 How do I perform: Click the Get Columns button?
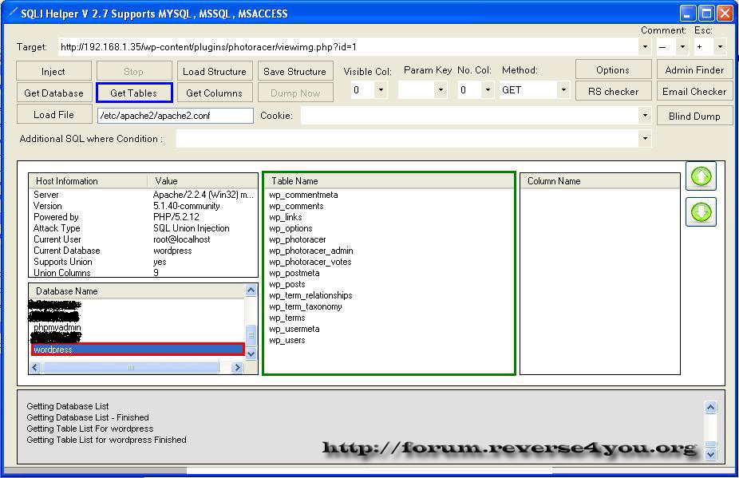click(x=215, y=93)
